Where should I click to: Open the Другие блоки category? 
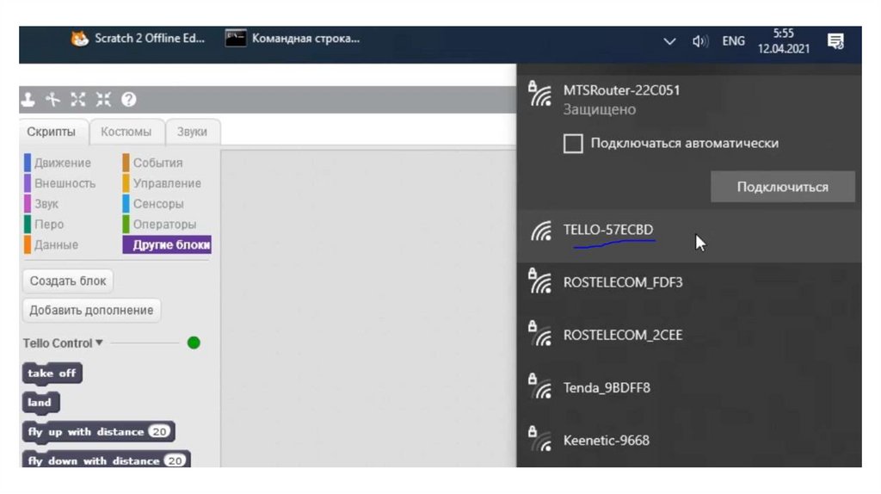point(167,245)
